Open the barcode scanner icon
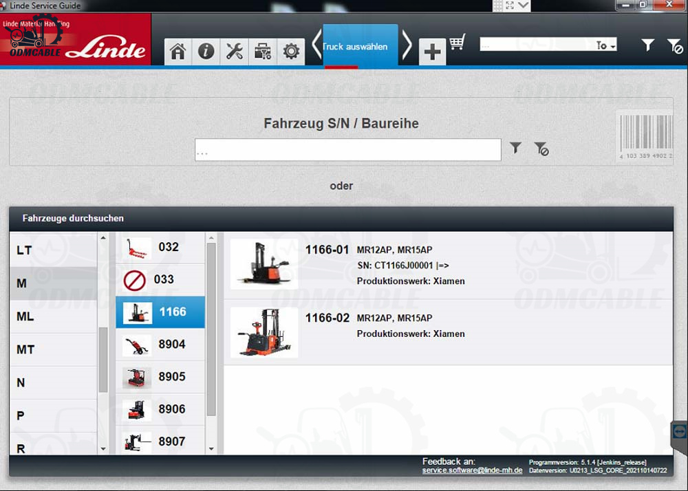The height and width of the screenshot is (491, 688). [645, 136]
